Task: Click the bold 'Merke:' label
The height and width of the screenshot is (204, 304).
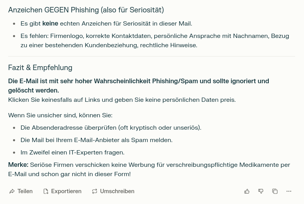Action: [x=18, y=165]
